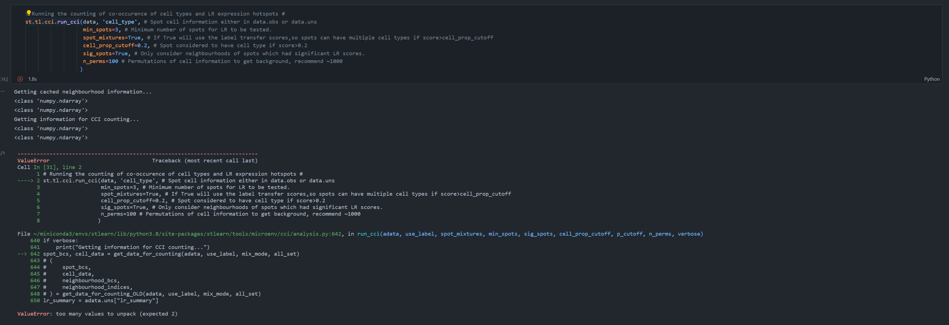
Task: Click the code output view icon
Action: [2, 152]
